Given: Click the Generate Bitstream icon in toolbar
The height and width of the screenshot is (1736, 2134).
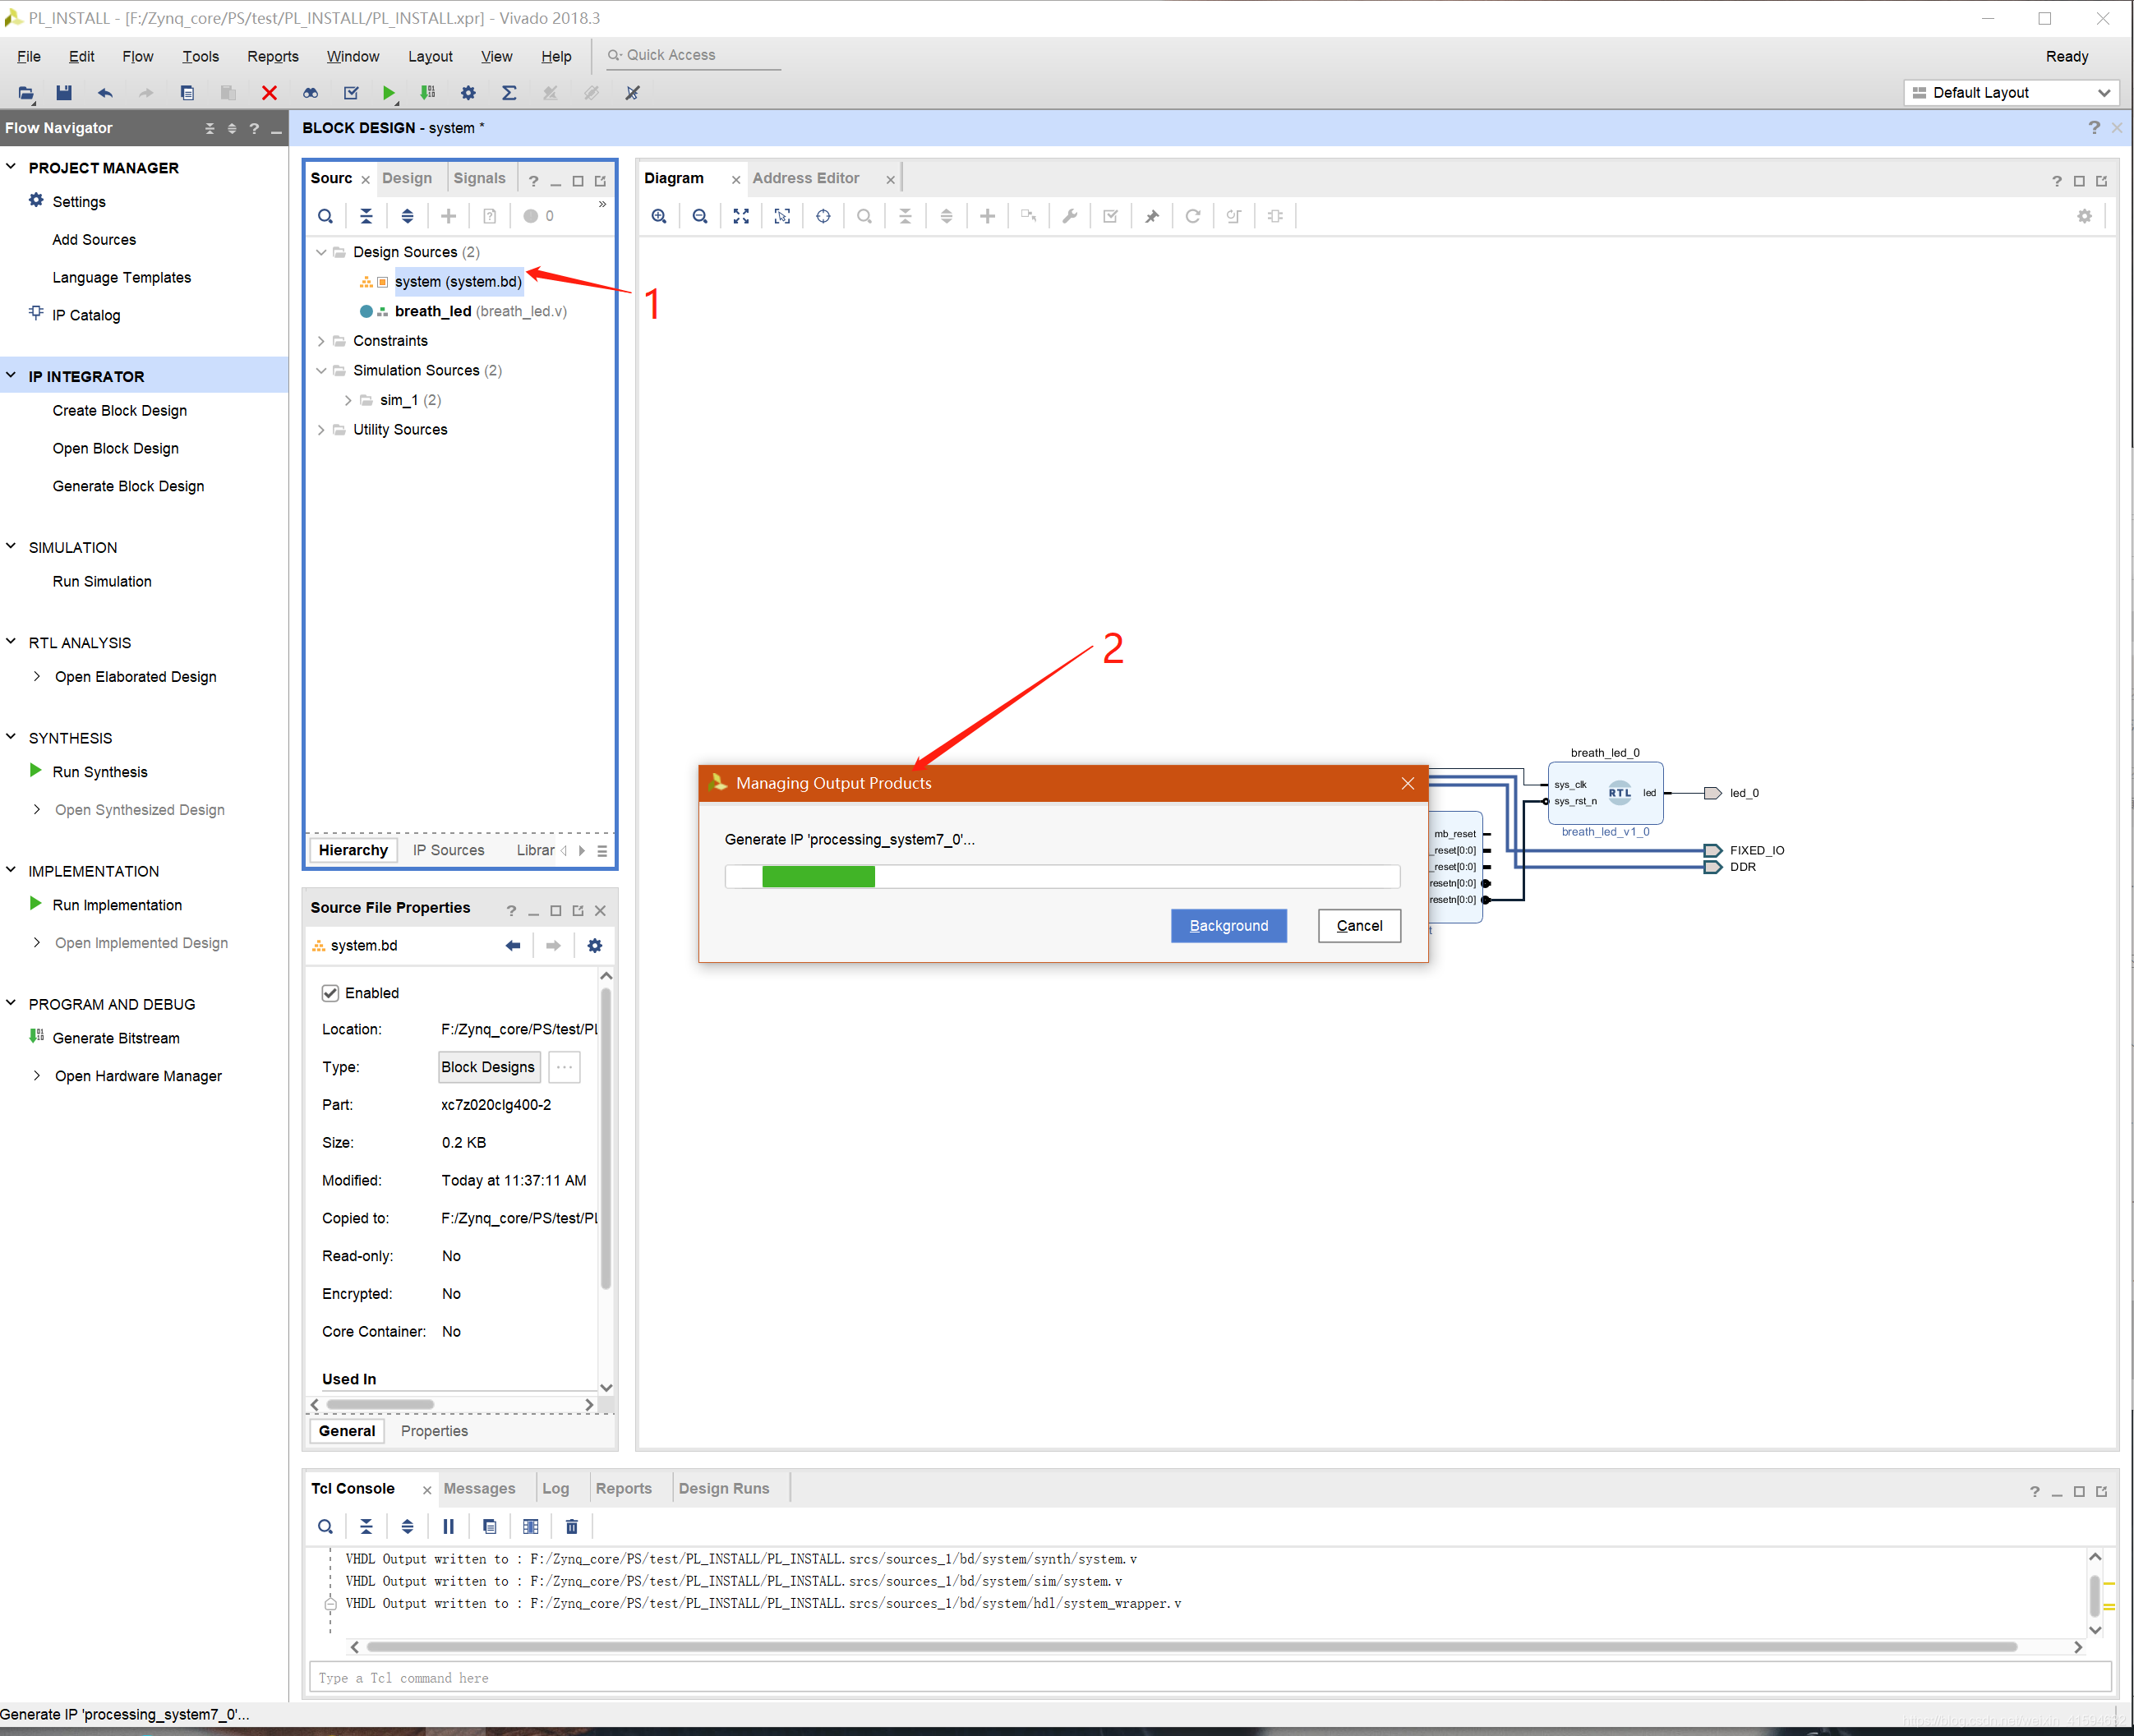Looking at the screenshot, I should click(x=428, y=93).
